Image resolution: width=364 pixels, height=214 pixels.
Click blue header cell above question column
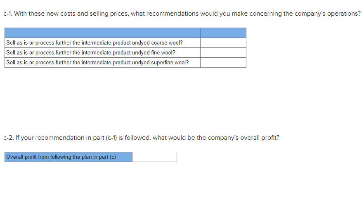coord(102,33)
